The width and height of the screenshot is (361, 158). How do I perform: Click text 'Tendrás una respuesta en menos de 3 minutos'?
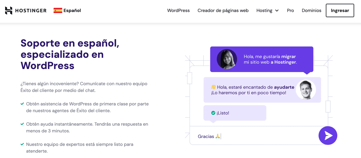click(x=87, y=127)
